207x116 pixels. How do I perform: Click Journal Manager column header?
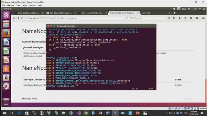click(x=33, y=47)
